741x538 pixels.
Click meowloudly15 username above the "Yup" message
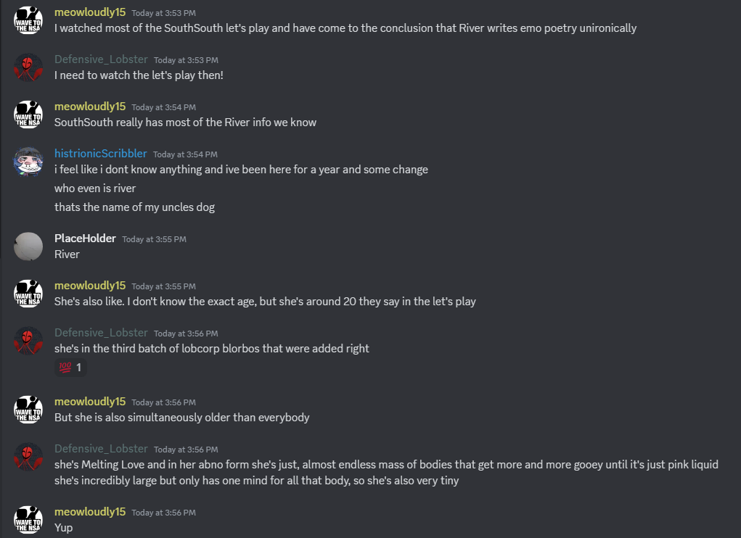(x=90, y=512)
